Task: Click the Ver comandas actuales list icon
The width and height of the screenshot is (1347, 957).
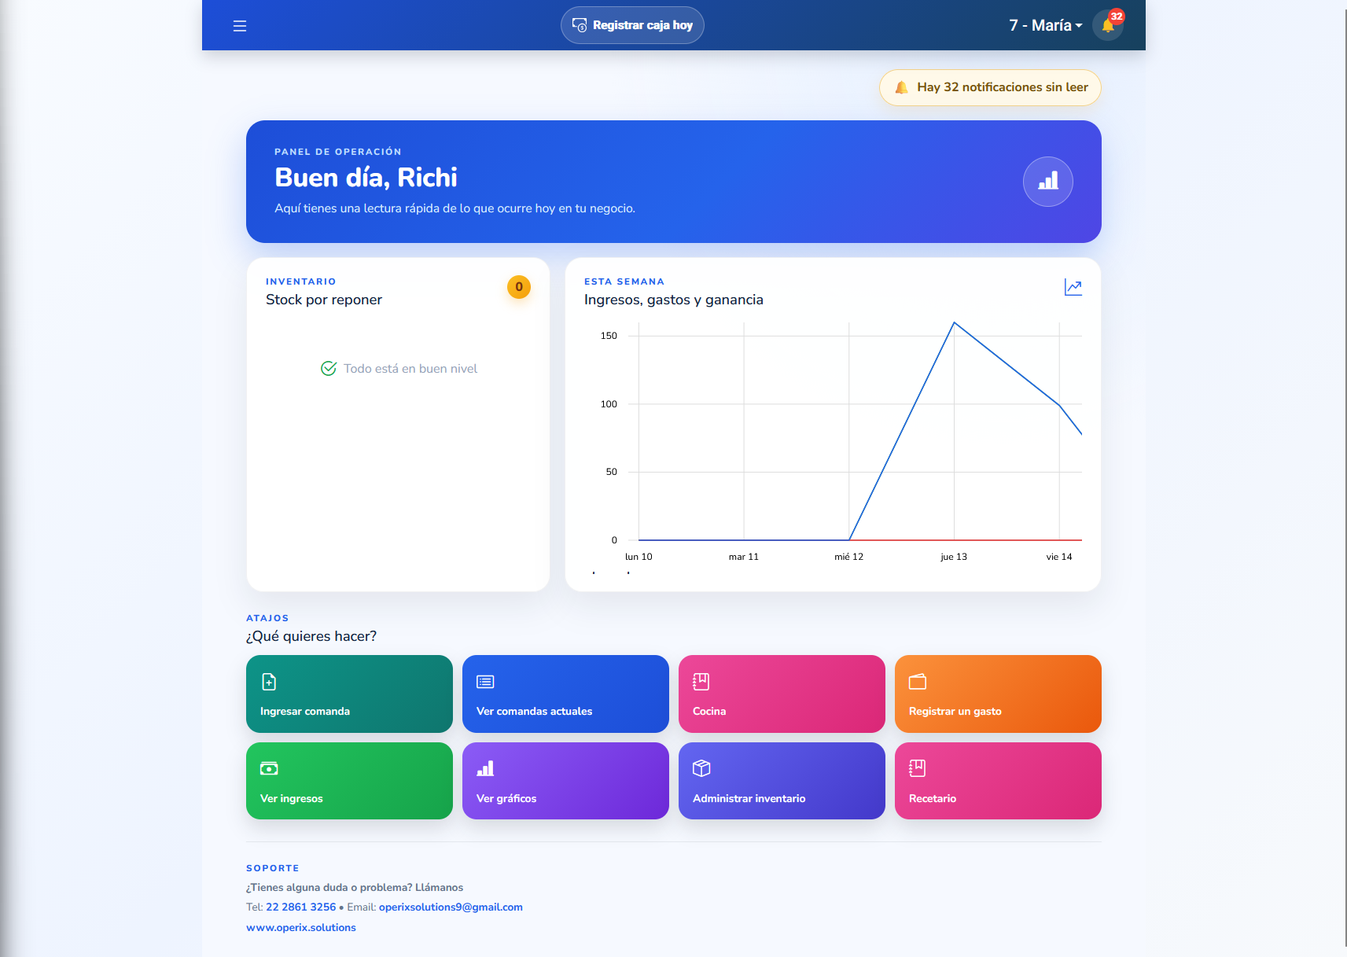Action: (x=485, y=682)
